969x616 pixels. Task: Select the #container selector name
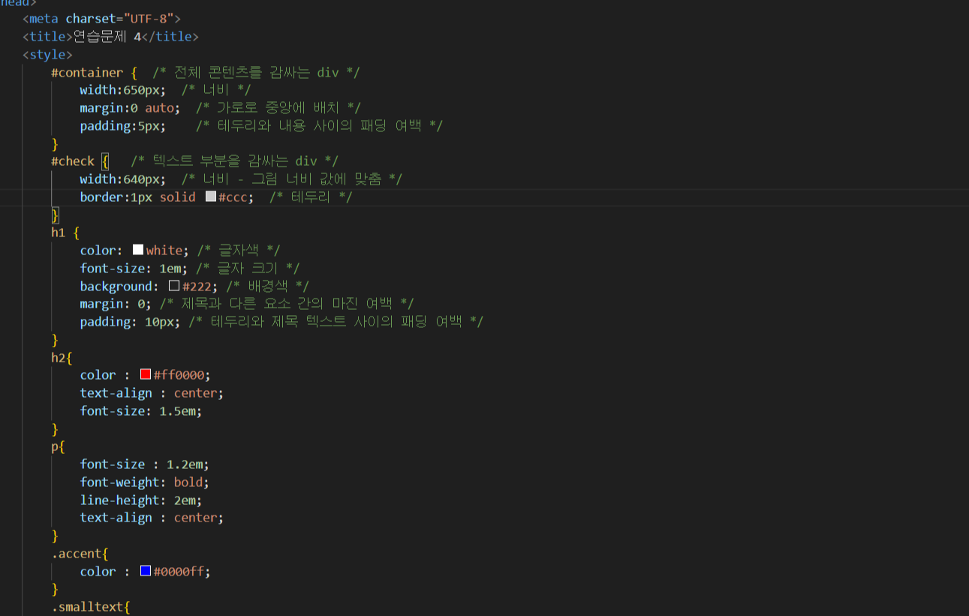(x=86, y=72)
